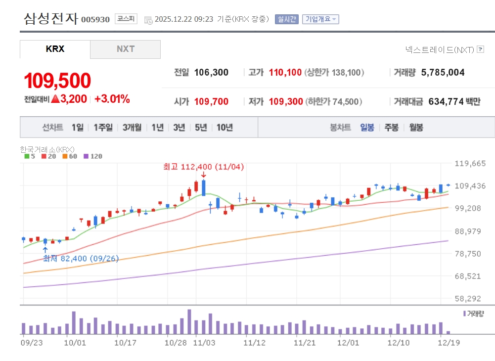Click the 최고 112,400 red arrow marker
The image size is (495, 361).
(x=203, y=175)
